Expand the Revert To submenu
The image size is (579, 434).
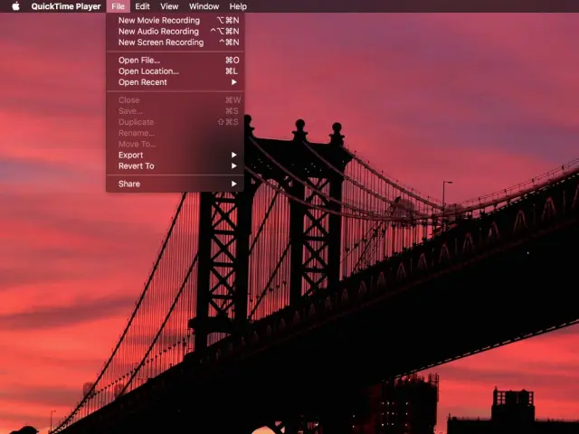[175, 166]
